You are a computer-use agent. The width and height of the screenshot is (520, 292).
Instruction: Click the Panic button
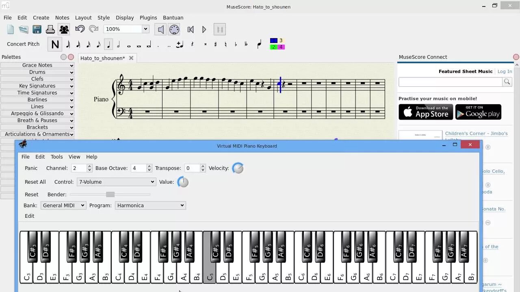coord(31,168)
